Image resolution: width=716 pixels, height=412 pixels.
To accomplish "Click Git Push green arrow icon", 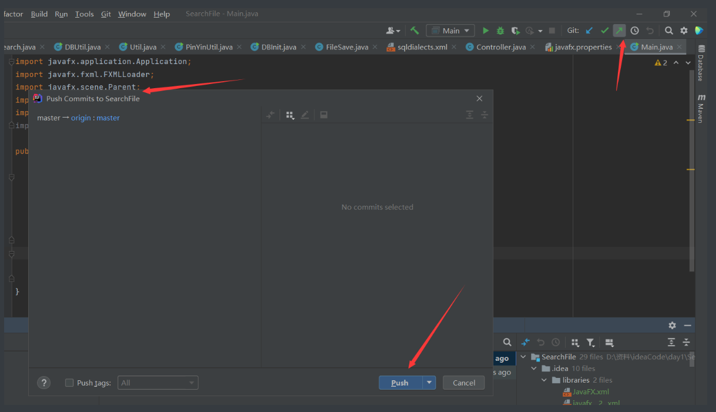I will 620,31.
